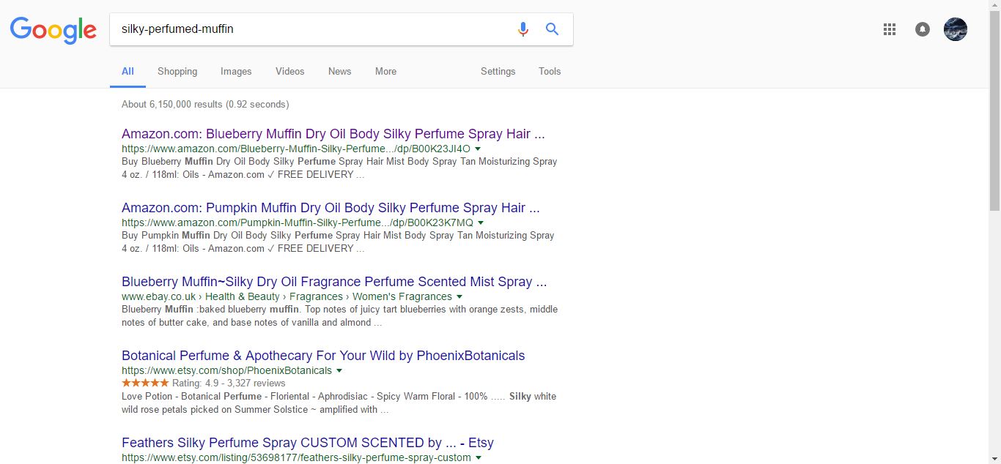Open Amazon Blueberry Muffin Dry Oil result
The width and height of the screenshot is (1001, 464).
[x=333, y=134]
